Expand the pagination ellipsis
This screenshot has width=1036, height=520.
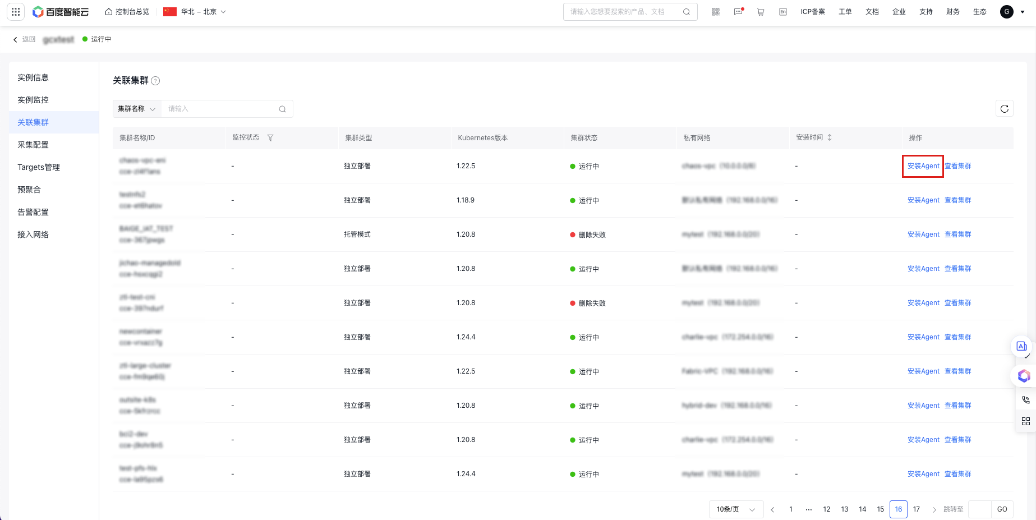(809, 509)
